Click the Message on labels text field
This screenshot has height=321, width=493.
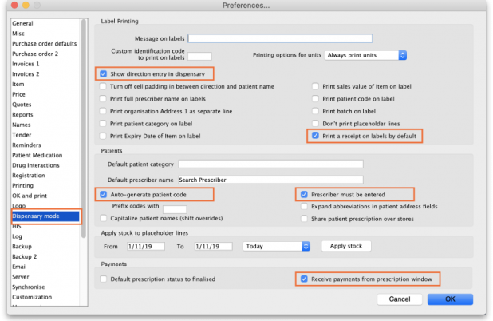280,38
